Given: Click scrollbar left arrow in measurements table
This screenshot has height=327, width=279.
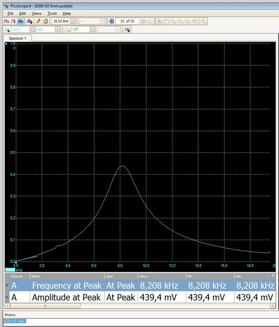Looking at the screenshot, I should point(7,306).
